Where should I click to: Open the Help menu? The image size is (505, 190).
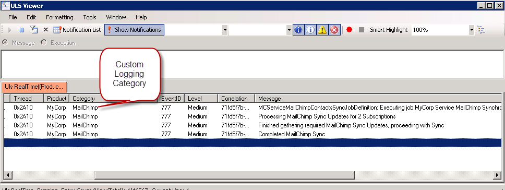(141, 17)
